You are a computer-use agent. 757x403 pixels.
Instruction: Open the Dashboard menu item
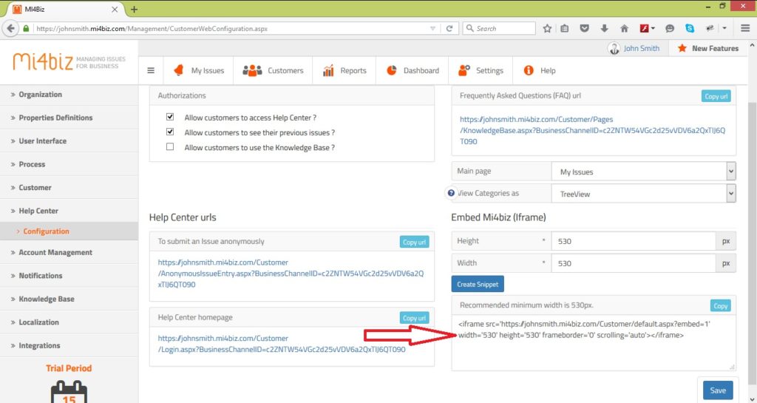pyautogui.click(x=413, y=71)
